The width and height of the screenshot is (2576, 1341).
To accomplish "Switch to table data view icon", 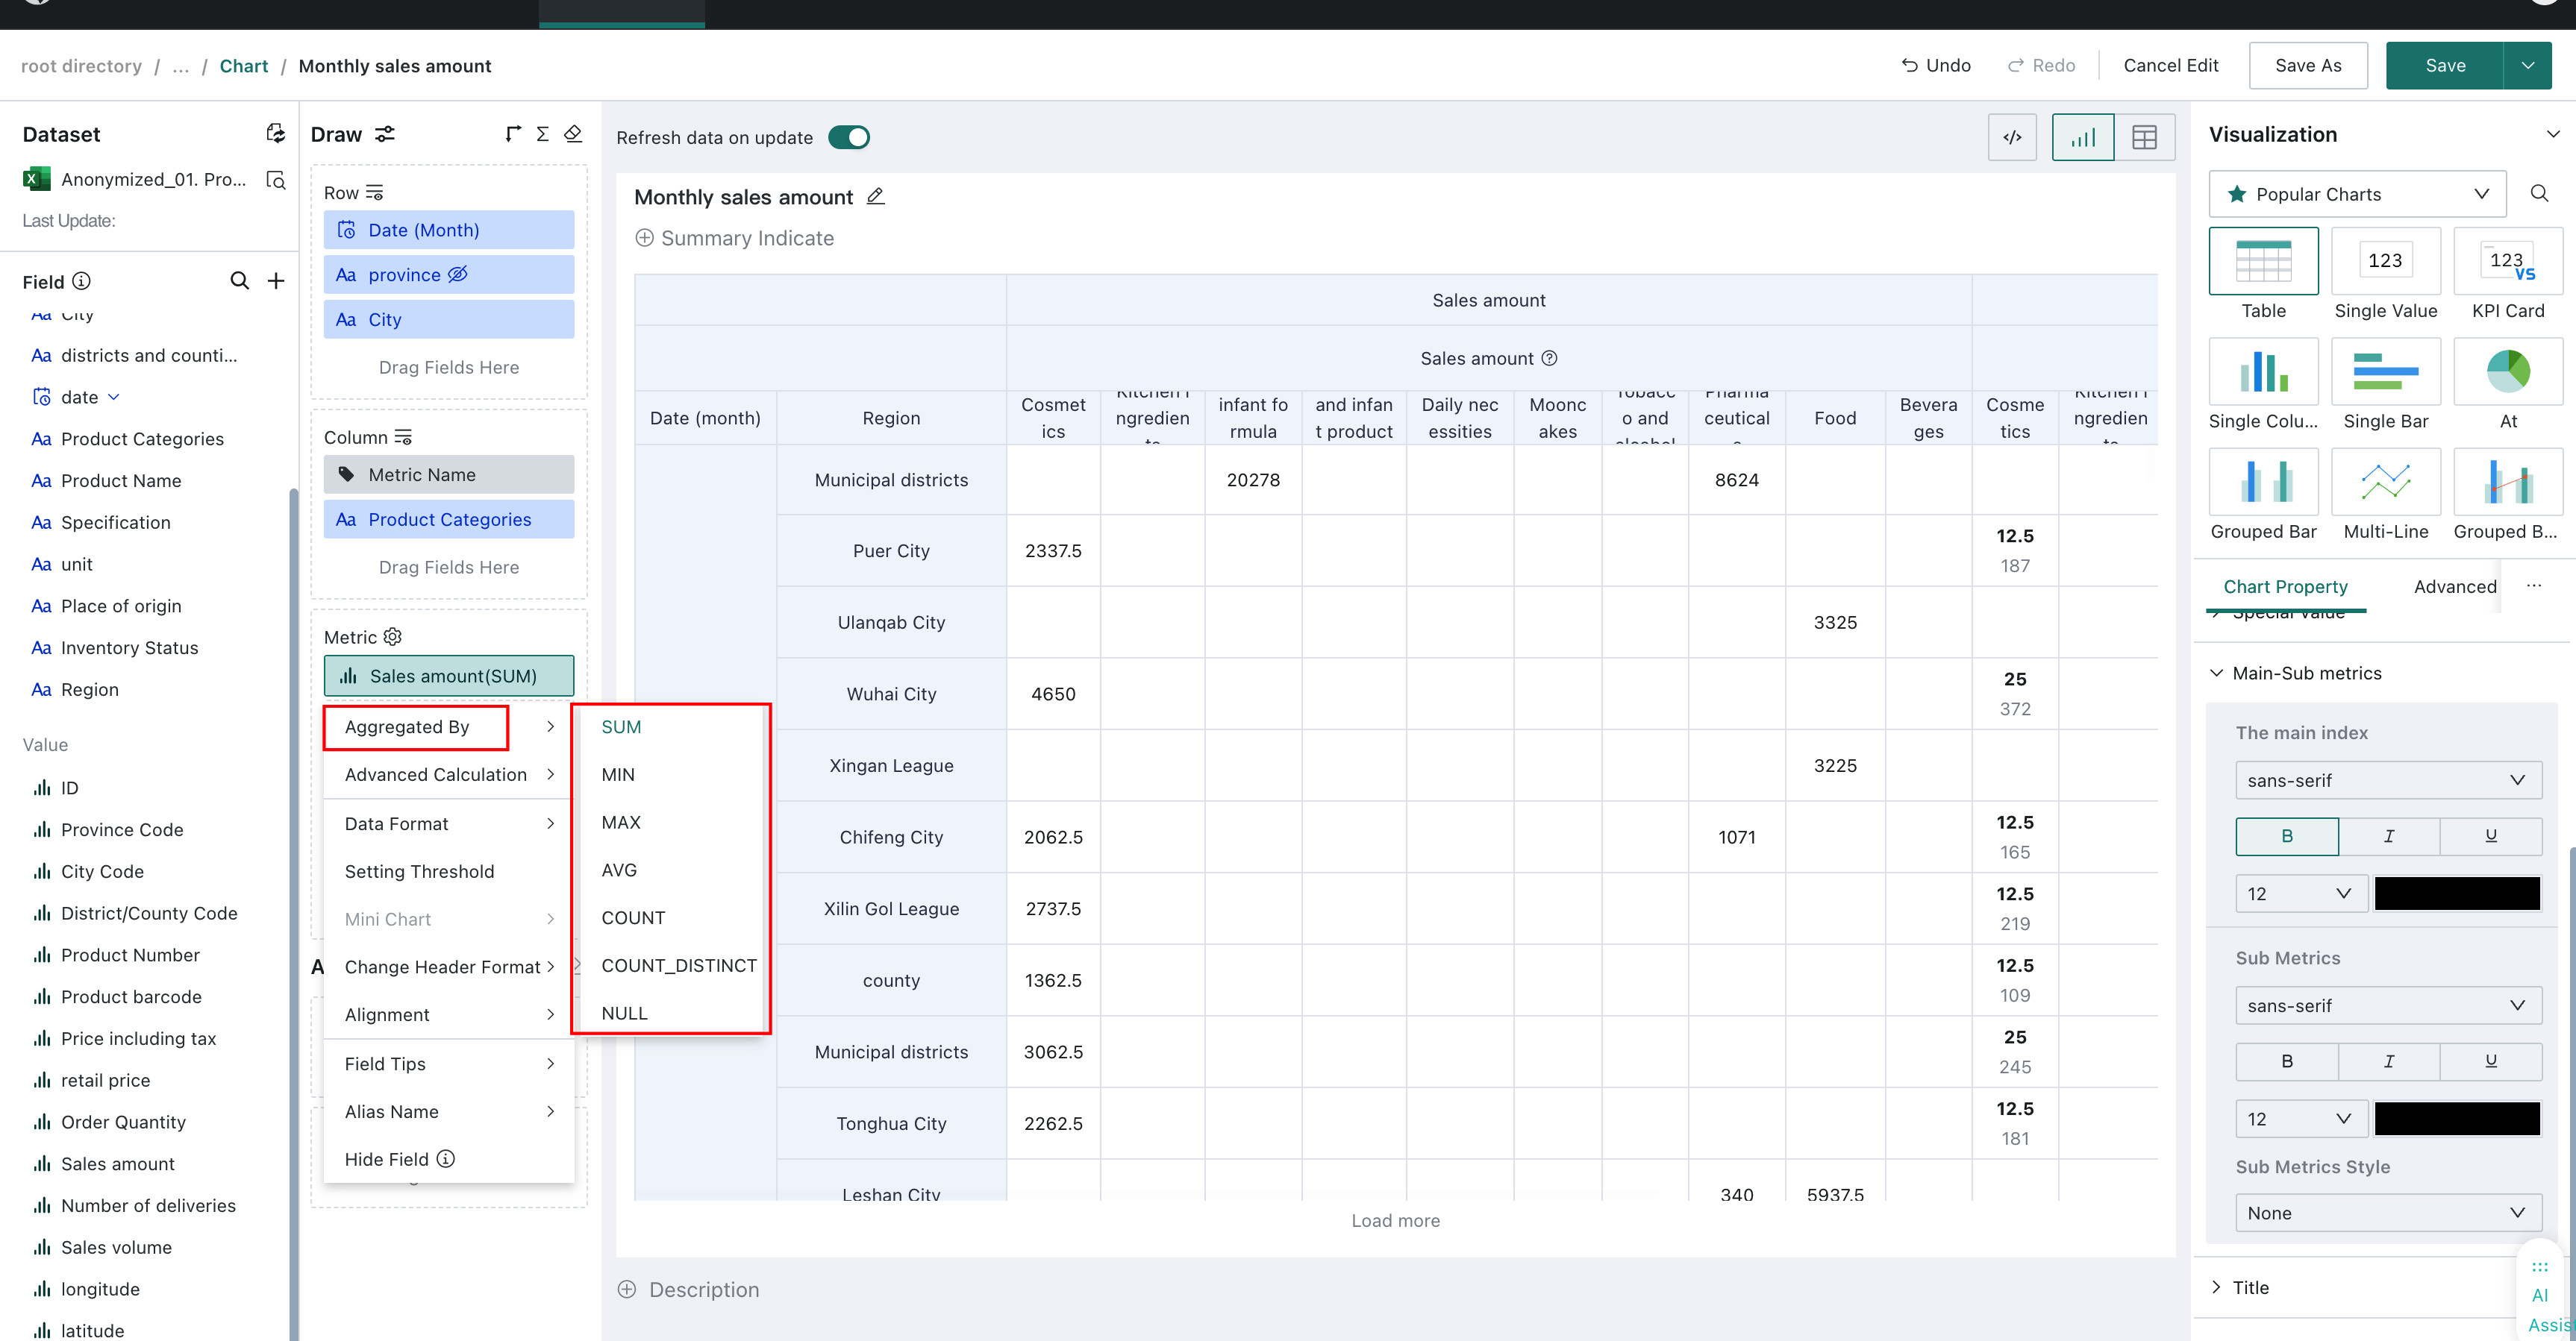I will coord(2144,137).
